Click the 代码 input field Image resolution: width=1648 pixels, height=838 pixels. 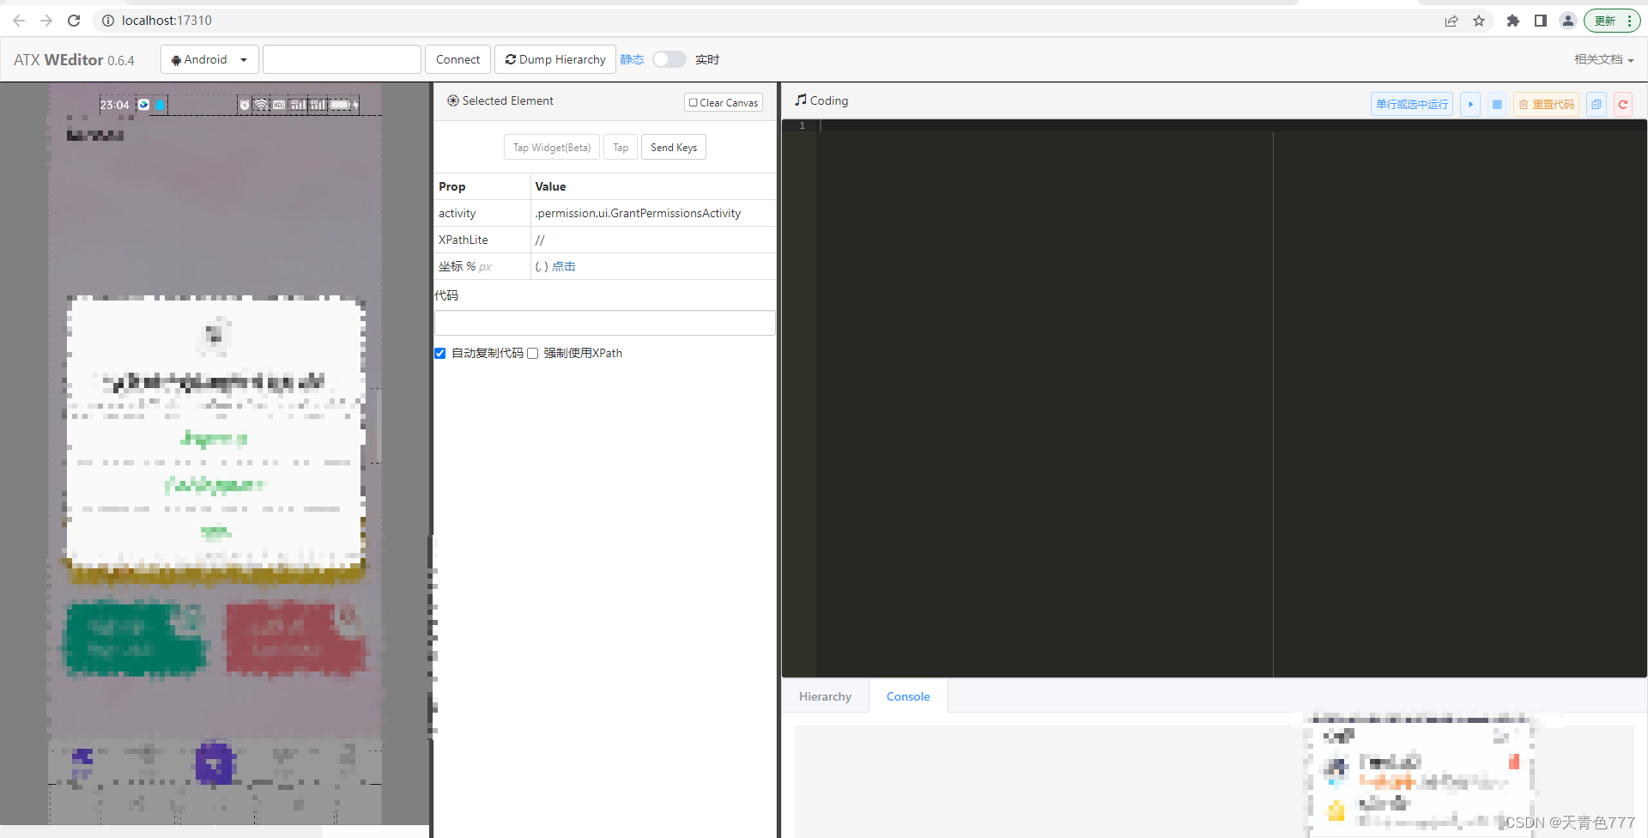point(604,322)
